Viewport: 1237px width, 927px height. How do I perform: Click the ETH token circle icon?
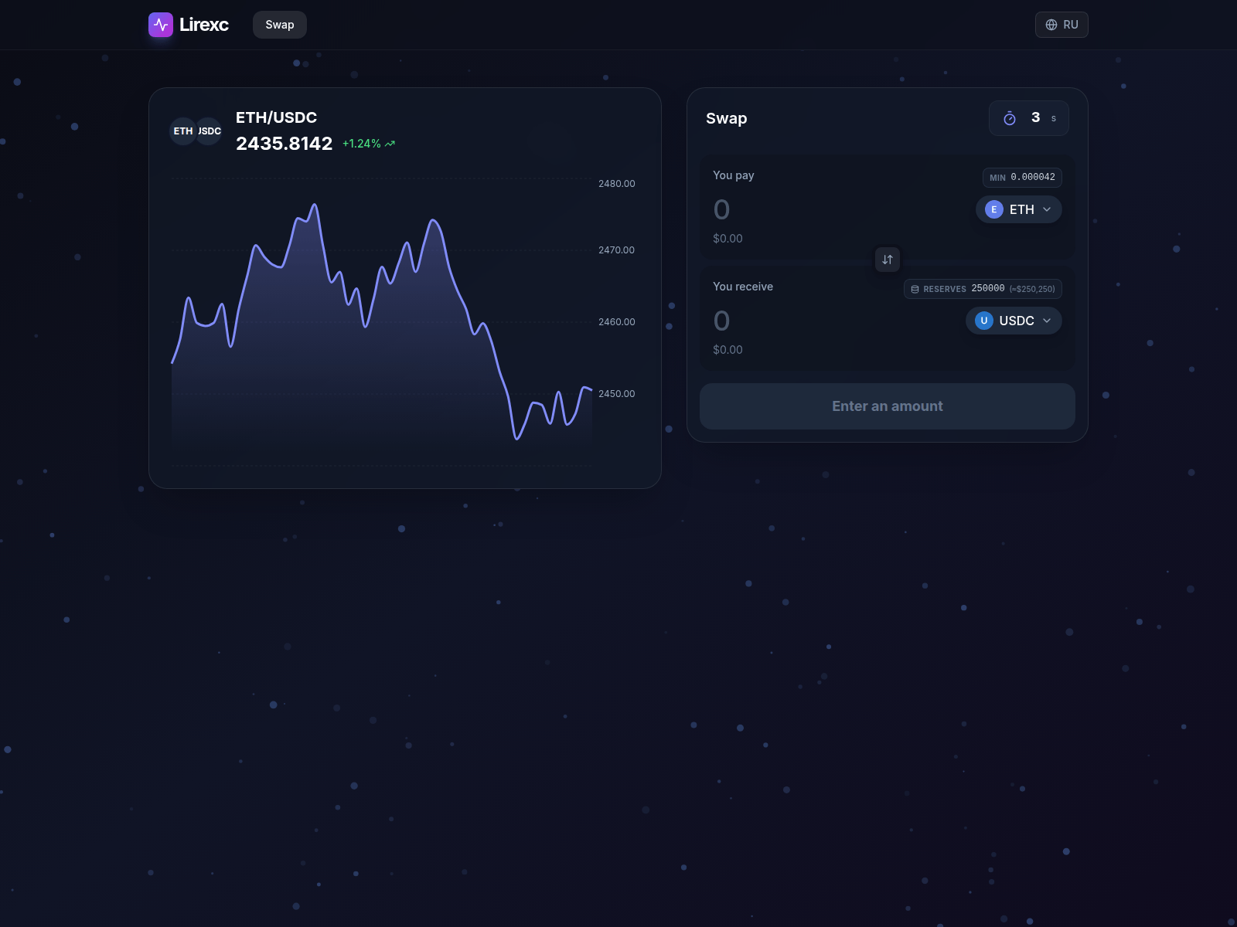click(x=994, y=209)
